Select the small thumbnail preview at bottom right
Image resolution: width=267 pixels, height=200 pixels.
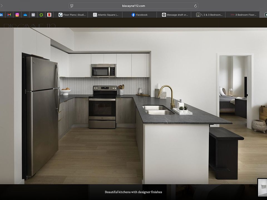pos(263,187)
